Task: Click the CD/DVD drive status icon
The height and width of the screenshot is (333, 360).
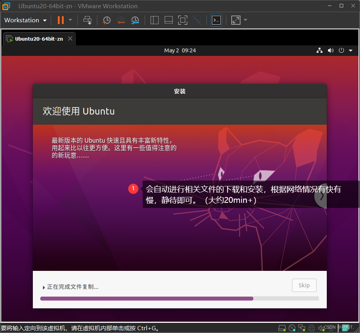Action: (292, 328)
